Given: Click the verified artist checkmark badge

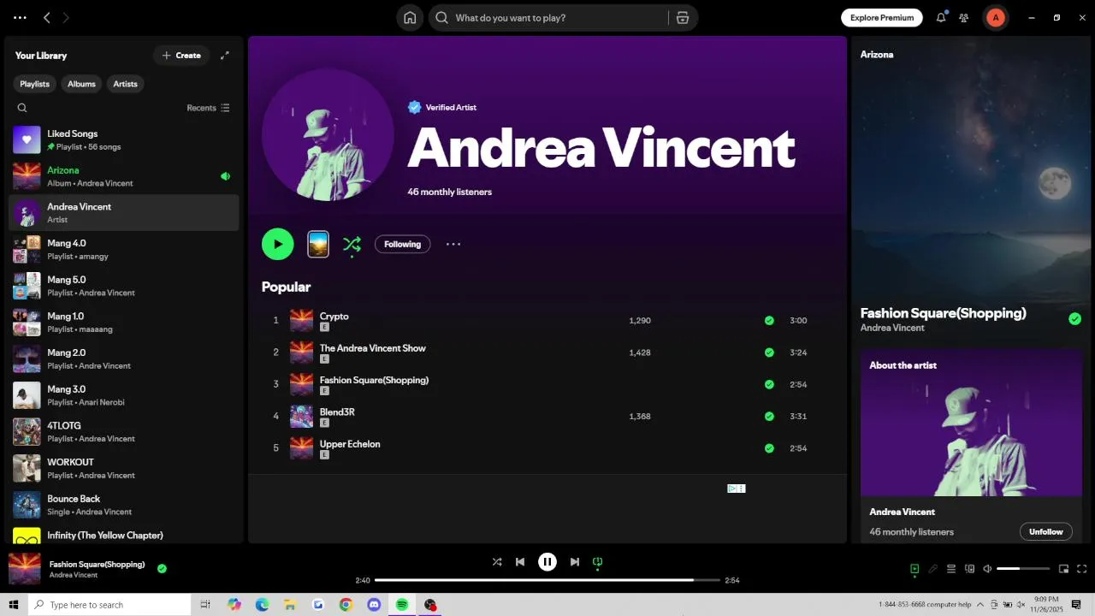Looking at the screenshot, I should click(414, 107).
